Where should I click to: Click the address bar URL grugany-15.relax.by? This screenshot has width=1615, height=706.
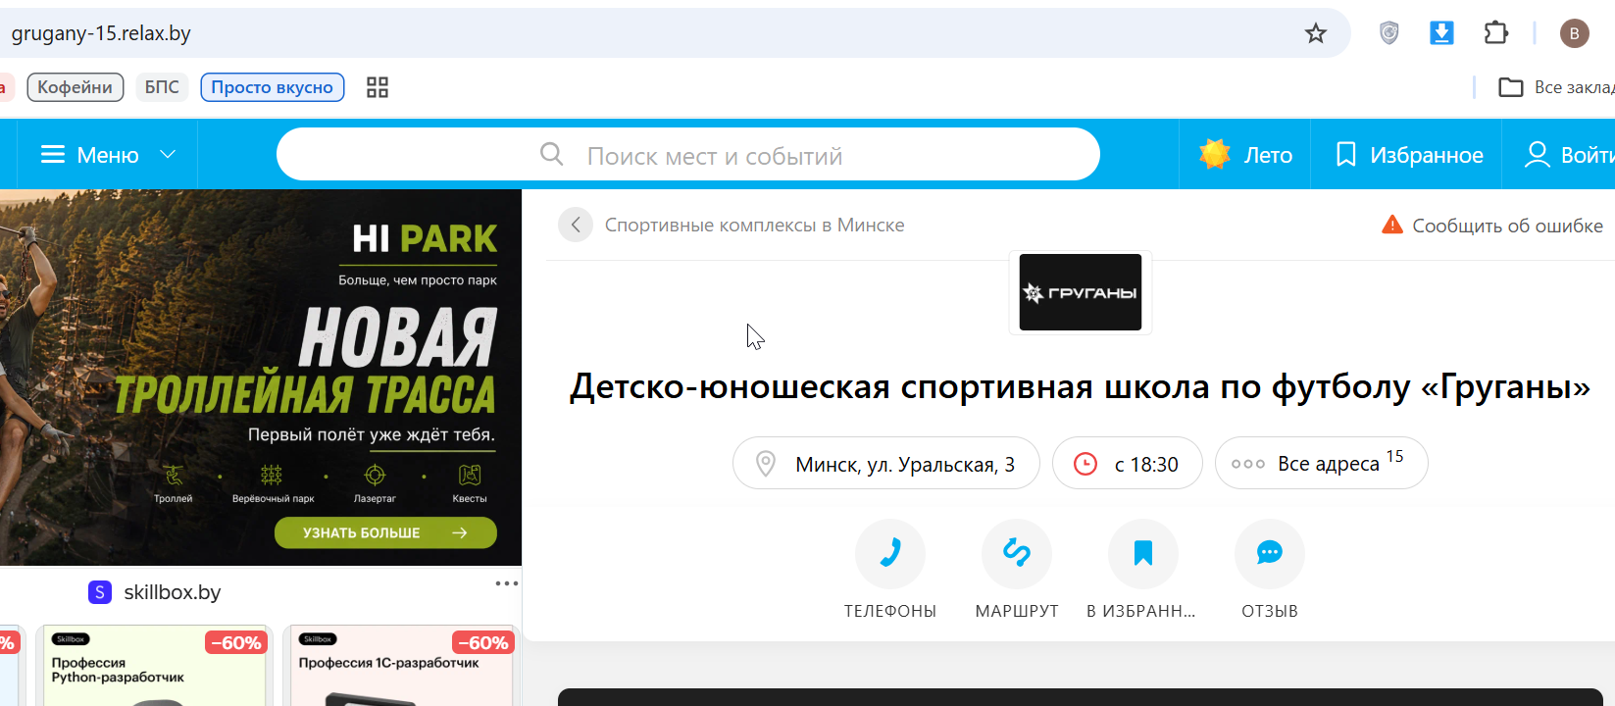(x=101, y=33)
